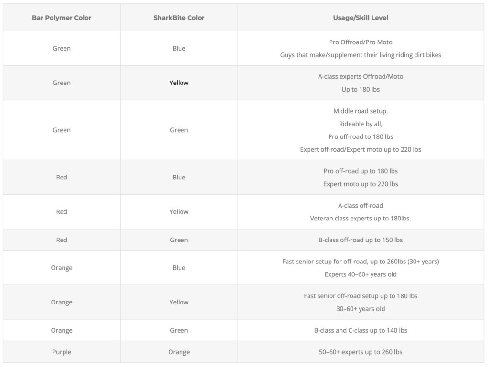Viewport: 489px width, 367px height.
Task: Click the B-class off-road up to 150 lbs cell
Action: point(361,240)
